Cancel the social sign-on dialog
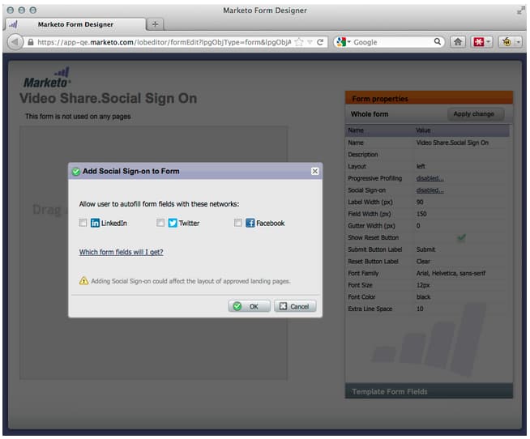 [x=295, y=306]
